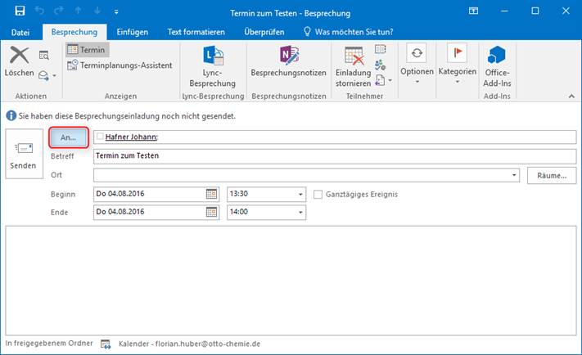Open Besprechungsnotizen with OneNote
Viewport: 582px width, 355px height.
288,61
